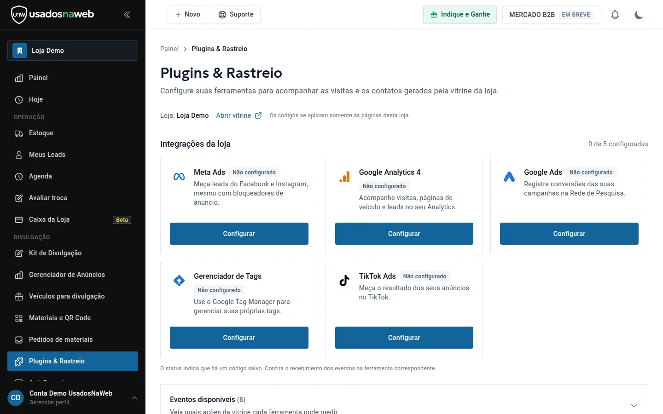This screenshot has width=663, height=414.
Task: Click the Novo button
Action: (187, 15)
